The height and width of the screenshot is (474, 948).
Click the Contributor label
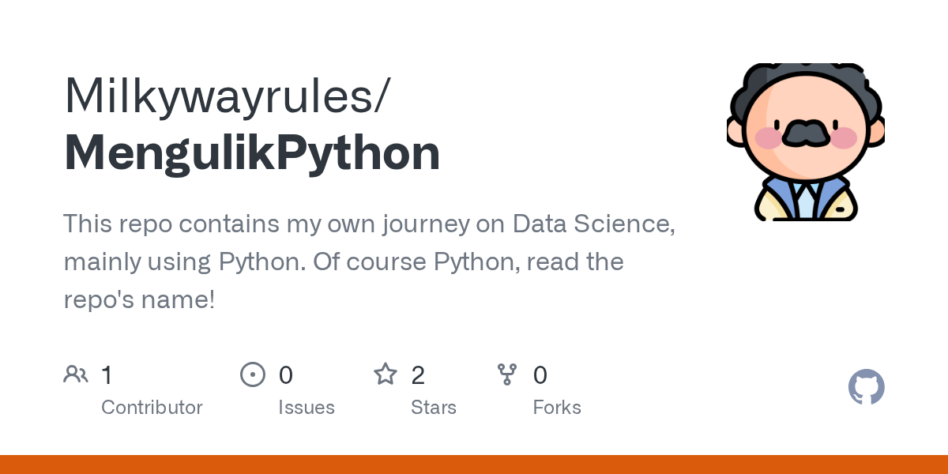pyautogui.click(x=152, y=408)
